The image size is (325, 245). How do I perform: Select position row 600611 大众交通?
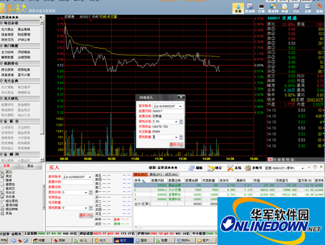point(229,190)
